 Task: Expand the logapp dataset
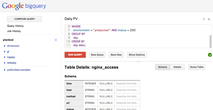5,57
